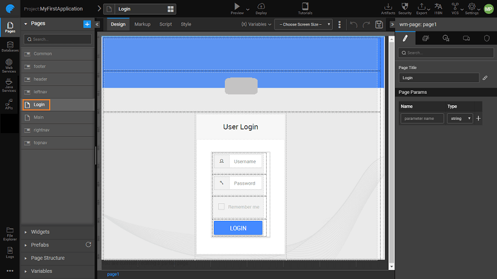Click the blue LOGIN button
The width and height of the screenshot is (497, 279).
(x=238, y=228)
